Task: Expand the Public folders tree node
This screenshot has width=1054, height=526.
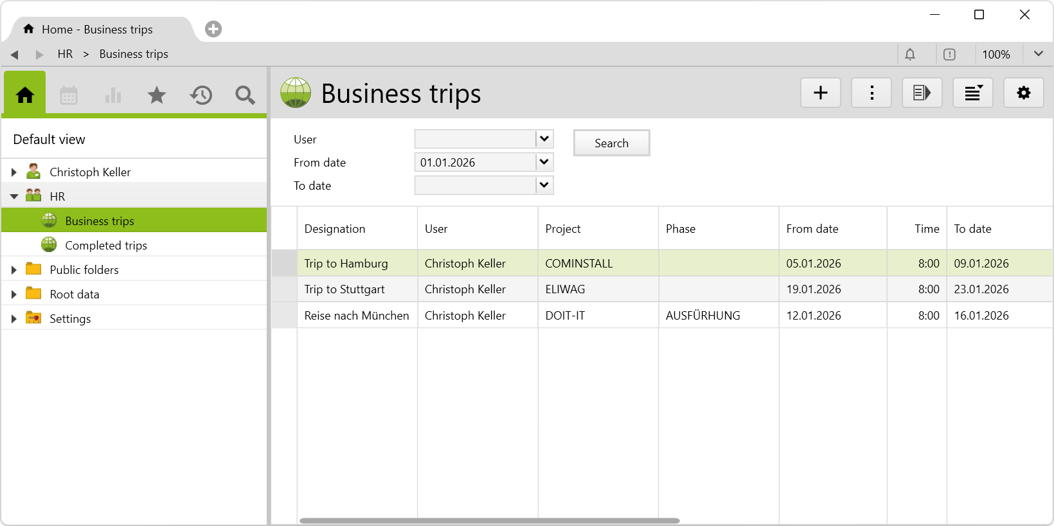Action: 14,270
